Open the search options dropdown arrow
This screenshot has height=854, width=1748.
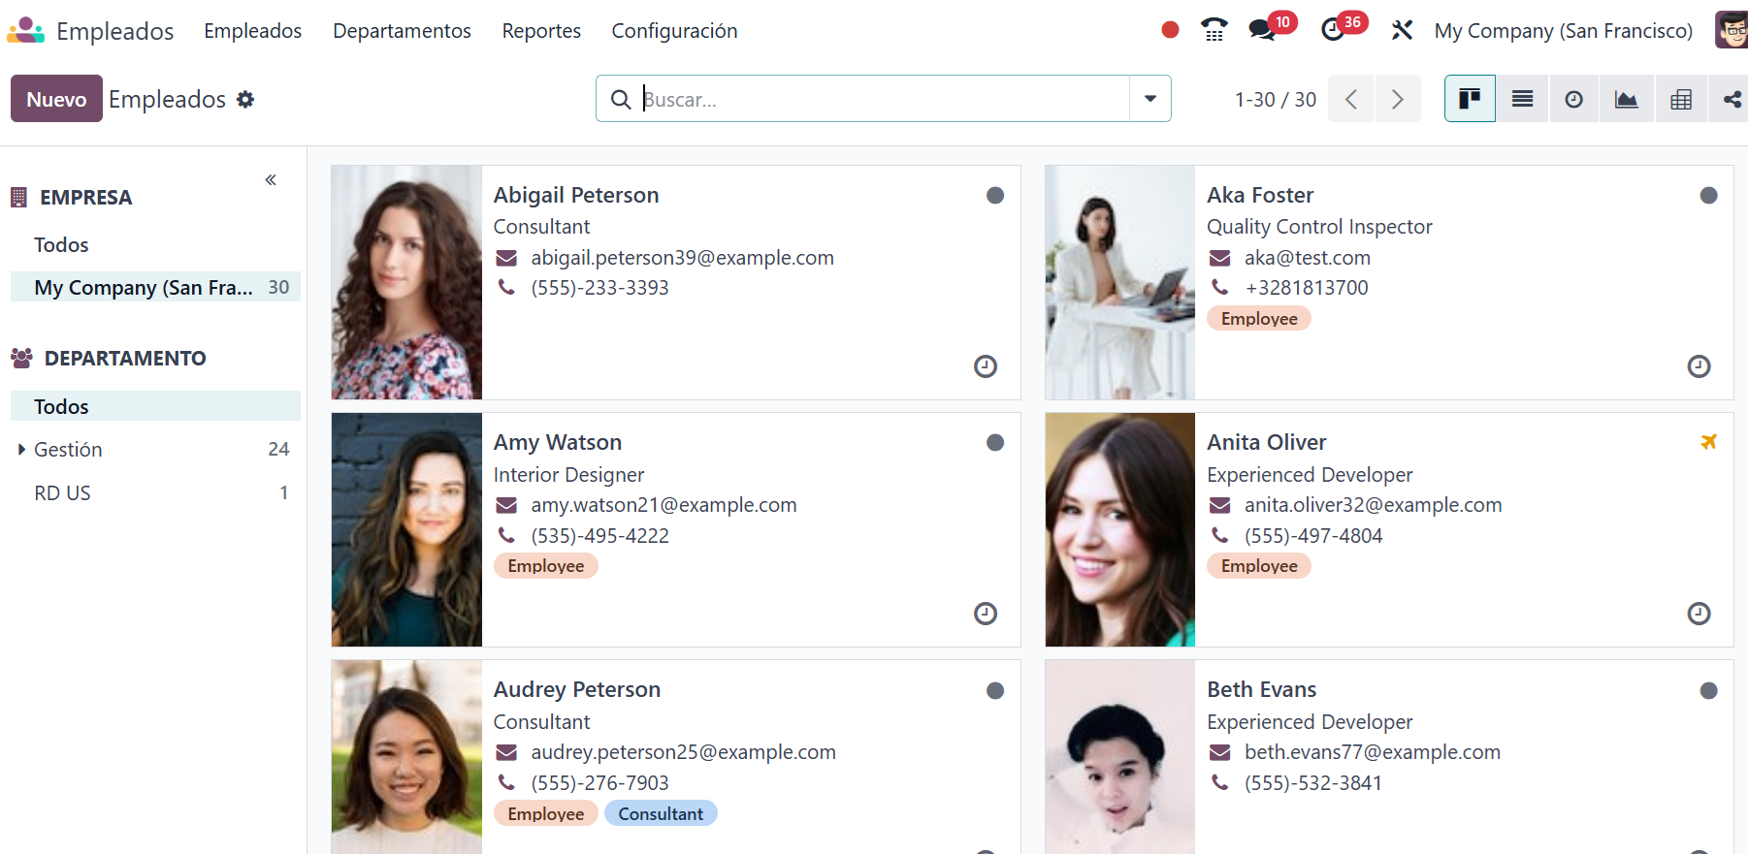point(1149,99)
